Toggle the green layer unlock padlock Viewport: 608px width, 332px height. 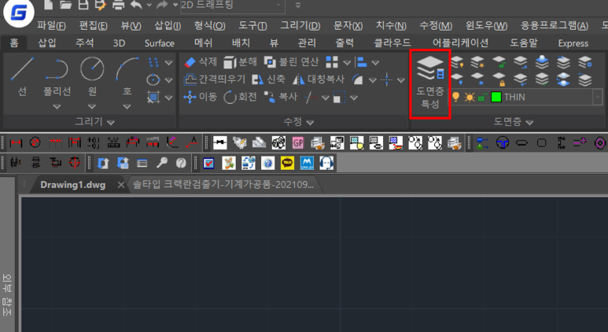click(482, 97)
